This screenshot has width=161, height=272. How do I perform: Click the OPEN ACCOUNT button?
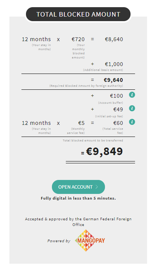click(x=78, y=187)
